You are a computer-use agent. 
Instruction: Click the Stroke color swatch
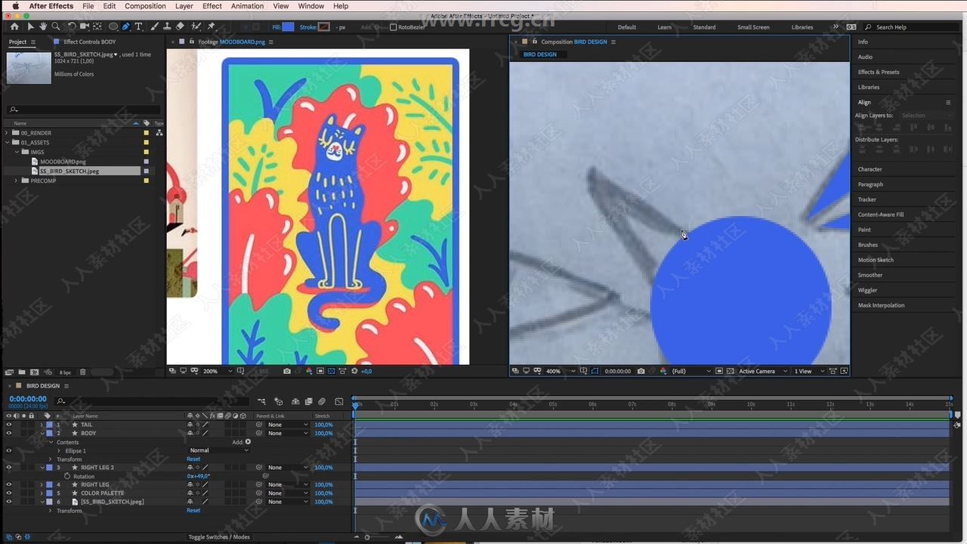[x=324, y=27]
